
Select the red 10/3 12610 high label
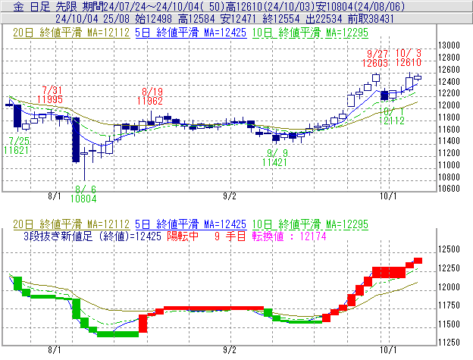pos(409,58)
